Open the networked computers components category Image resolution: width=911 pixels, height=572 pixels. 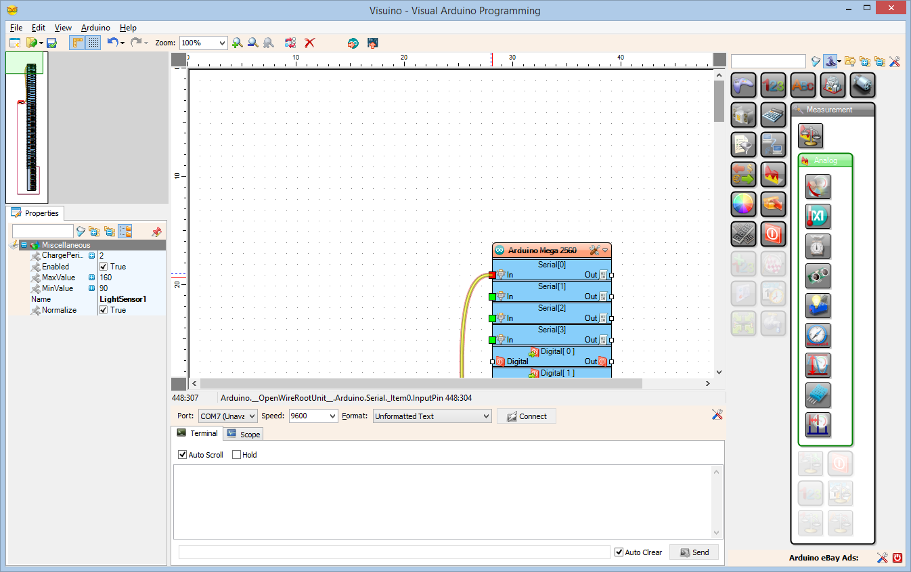[x=773, y=144]
